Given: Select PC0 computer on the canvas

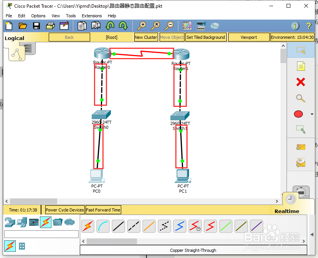Looking at the screenshot, I should pos(97,176).
